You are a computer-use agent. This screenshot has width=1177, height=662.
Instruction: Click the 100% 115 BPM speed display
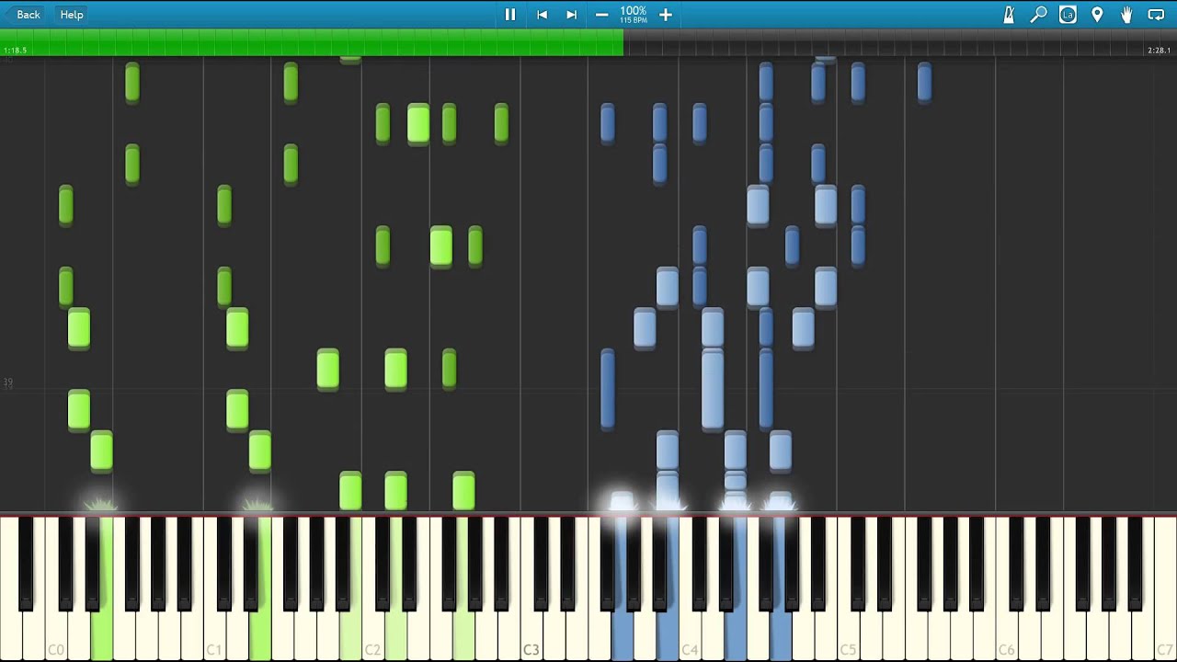pos(634,15)
